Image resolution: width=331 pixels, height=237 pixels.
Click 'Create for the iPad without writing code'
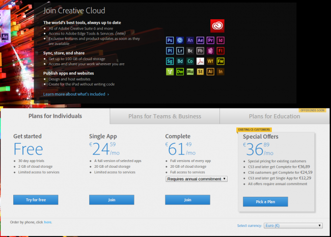(81, 84)
